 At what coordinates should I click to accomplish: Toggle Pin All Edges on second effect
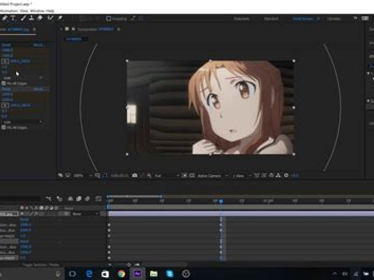click(x=4, y=128)
